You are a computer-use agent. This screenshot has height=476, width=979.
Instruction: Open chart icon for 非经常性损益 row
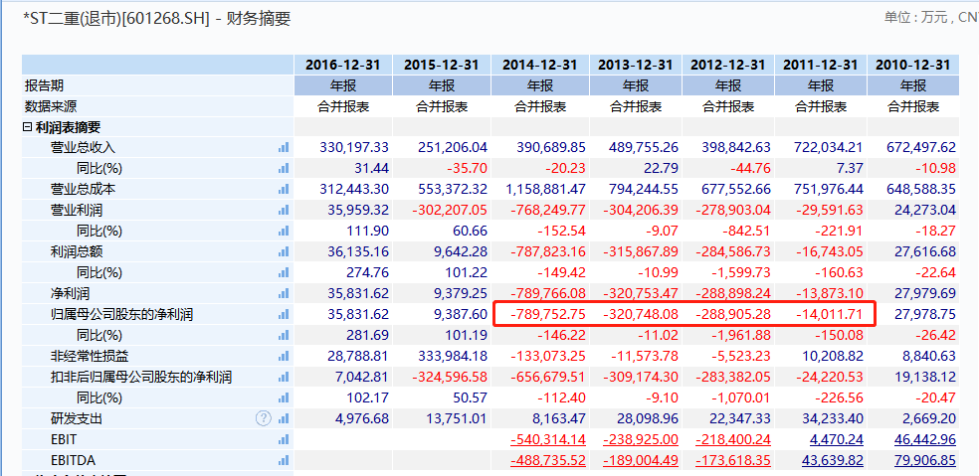point(285,356)
